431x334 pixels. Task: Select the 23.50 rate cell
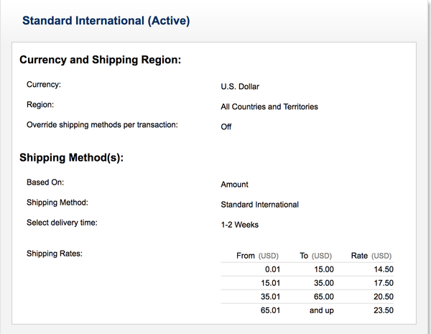click(384, 310)
